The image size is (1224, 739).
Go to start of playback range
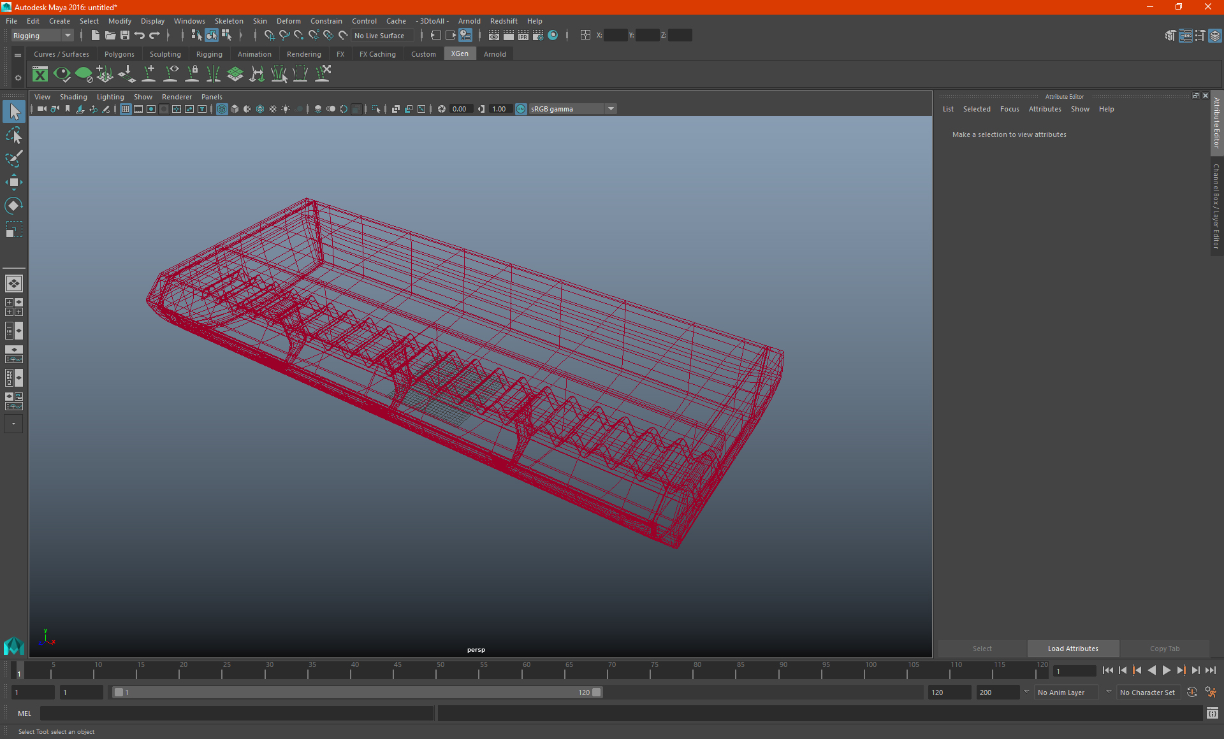(x=1107, y=670)
